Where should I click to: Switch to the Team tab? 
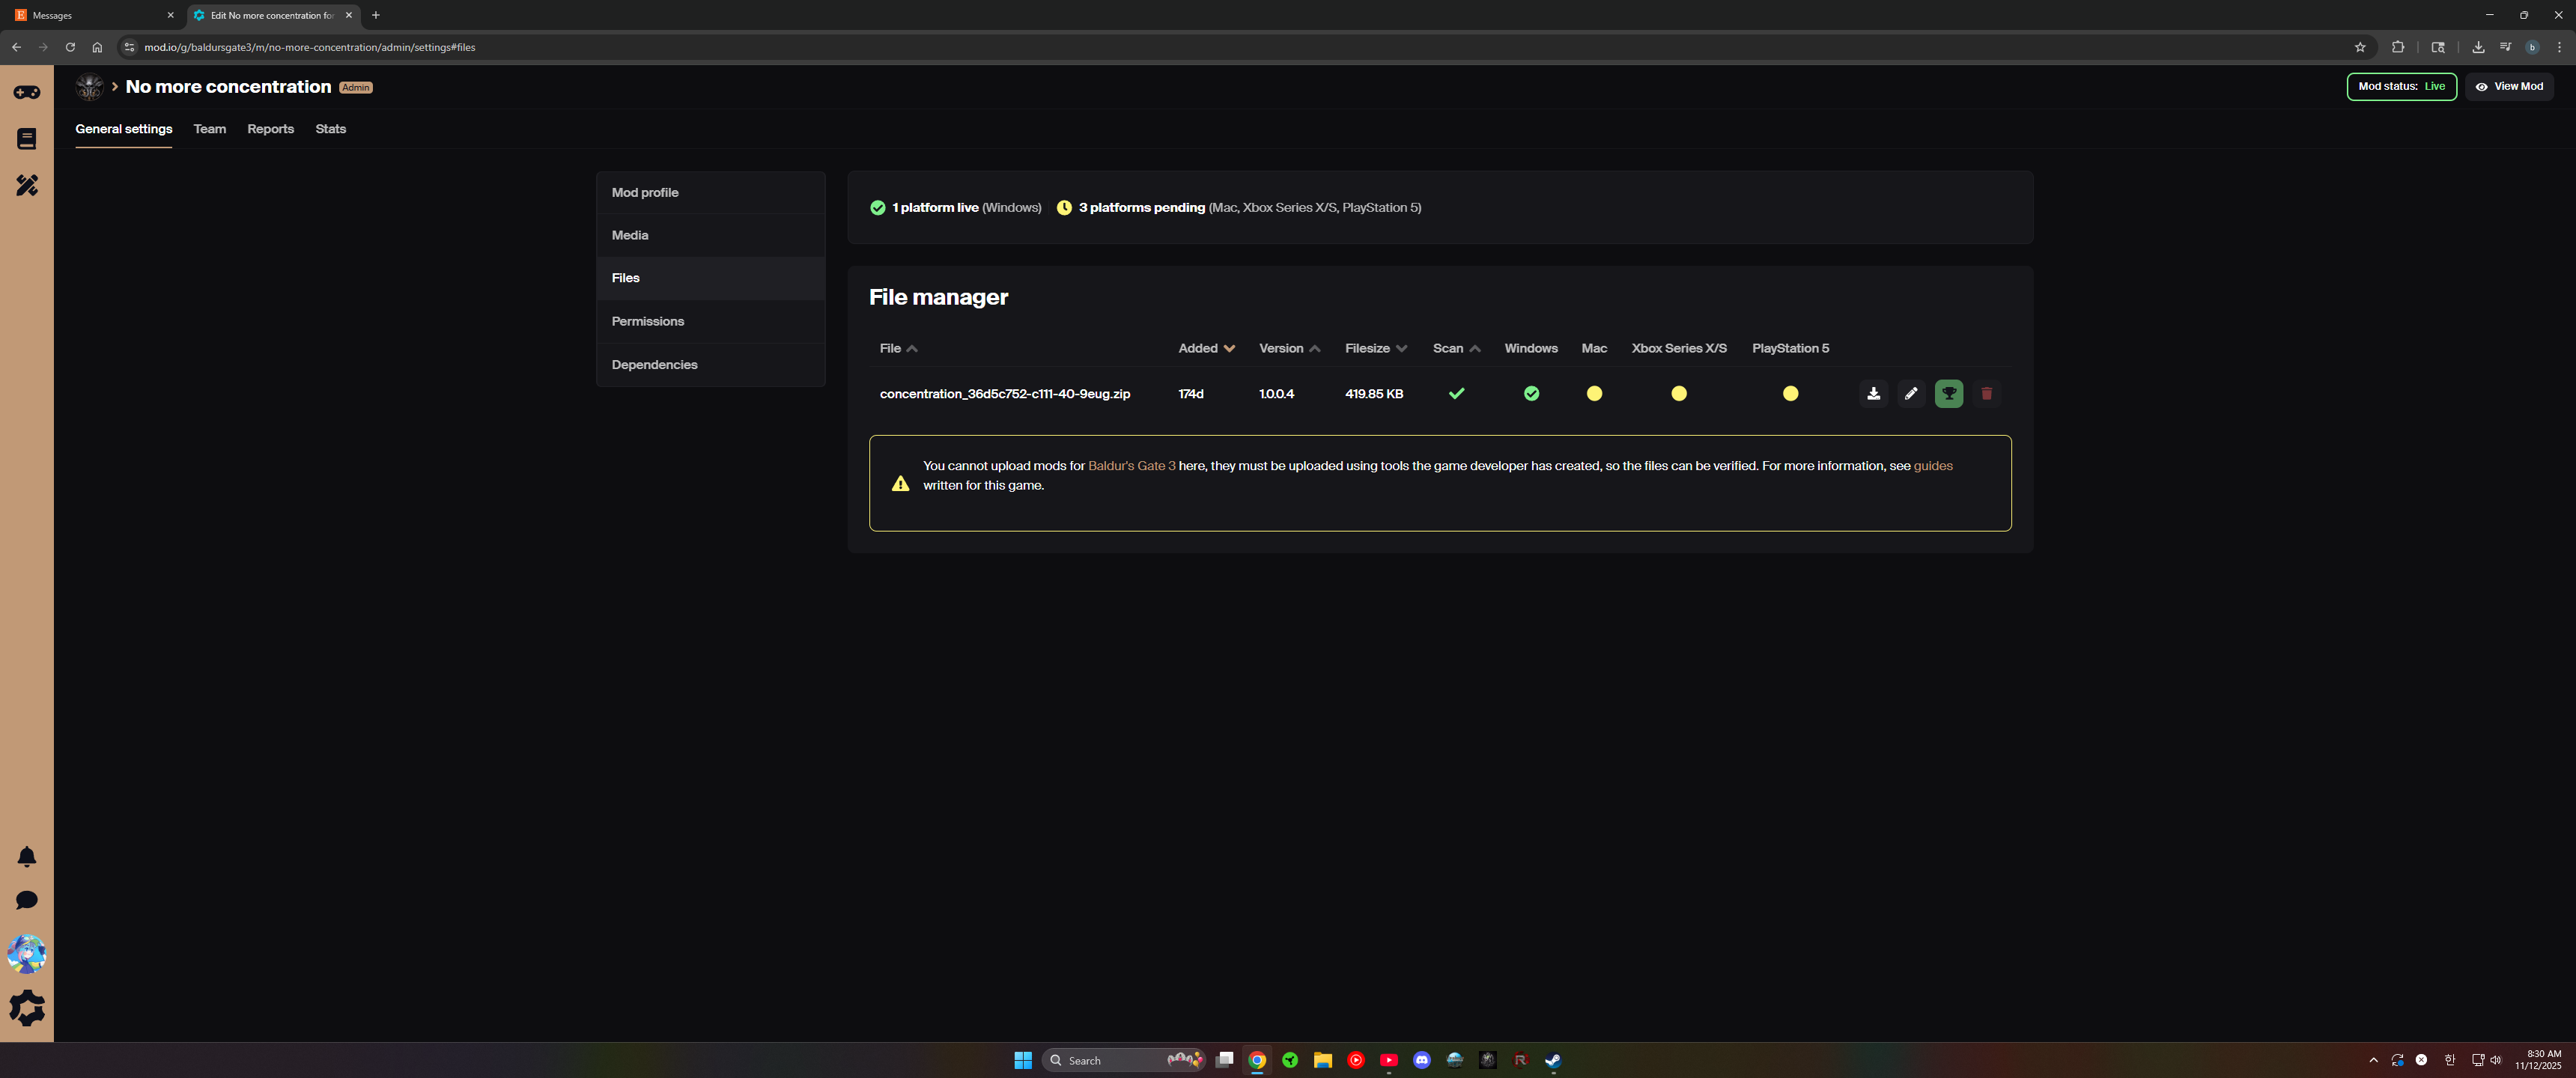coord(210,129)
